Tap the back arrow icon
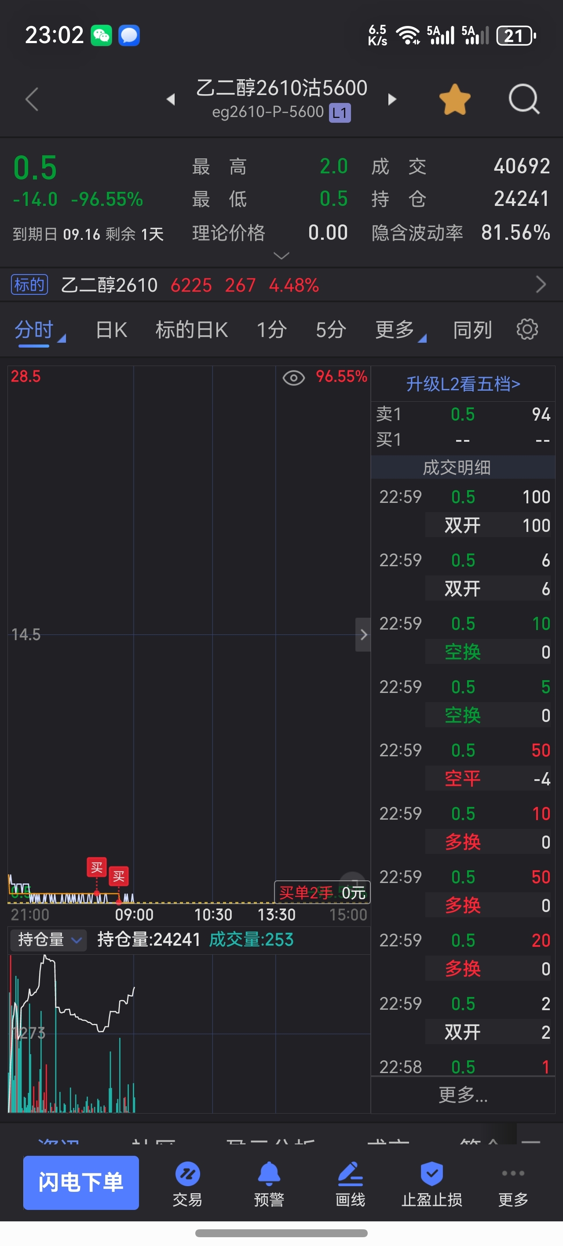Viewport: 563px width, 1246px height. [32, 99]
